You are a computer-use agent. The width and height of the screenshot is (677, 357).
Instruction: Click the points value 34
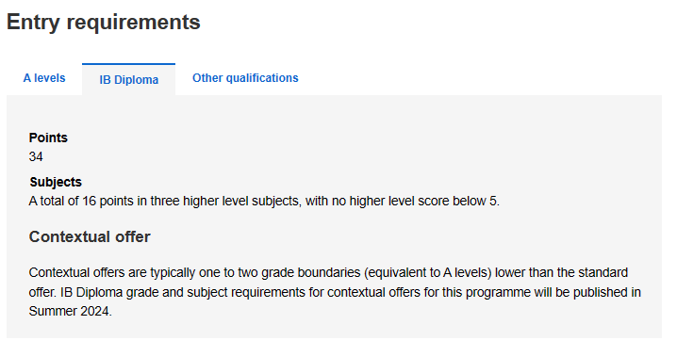[36, 156]
